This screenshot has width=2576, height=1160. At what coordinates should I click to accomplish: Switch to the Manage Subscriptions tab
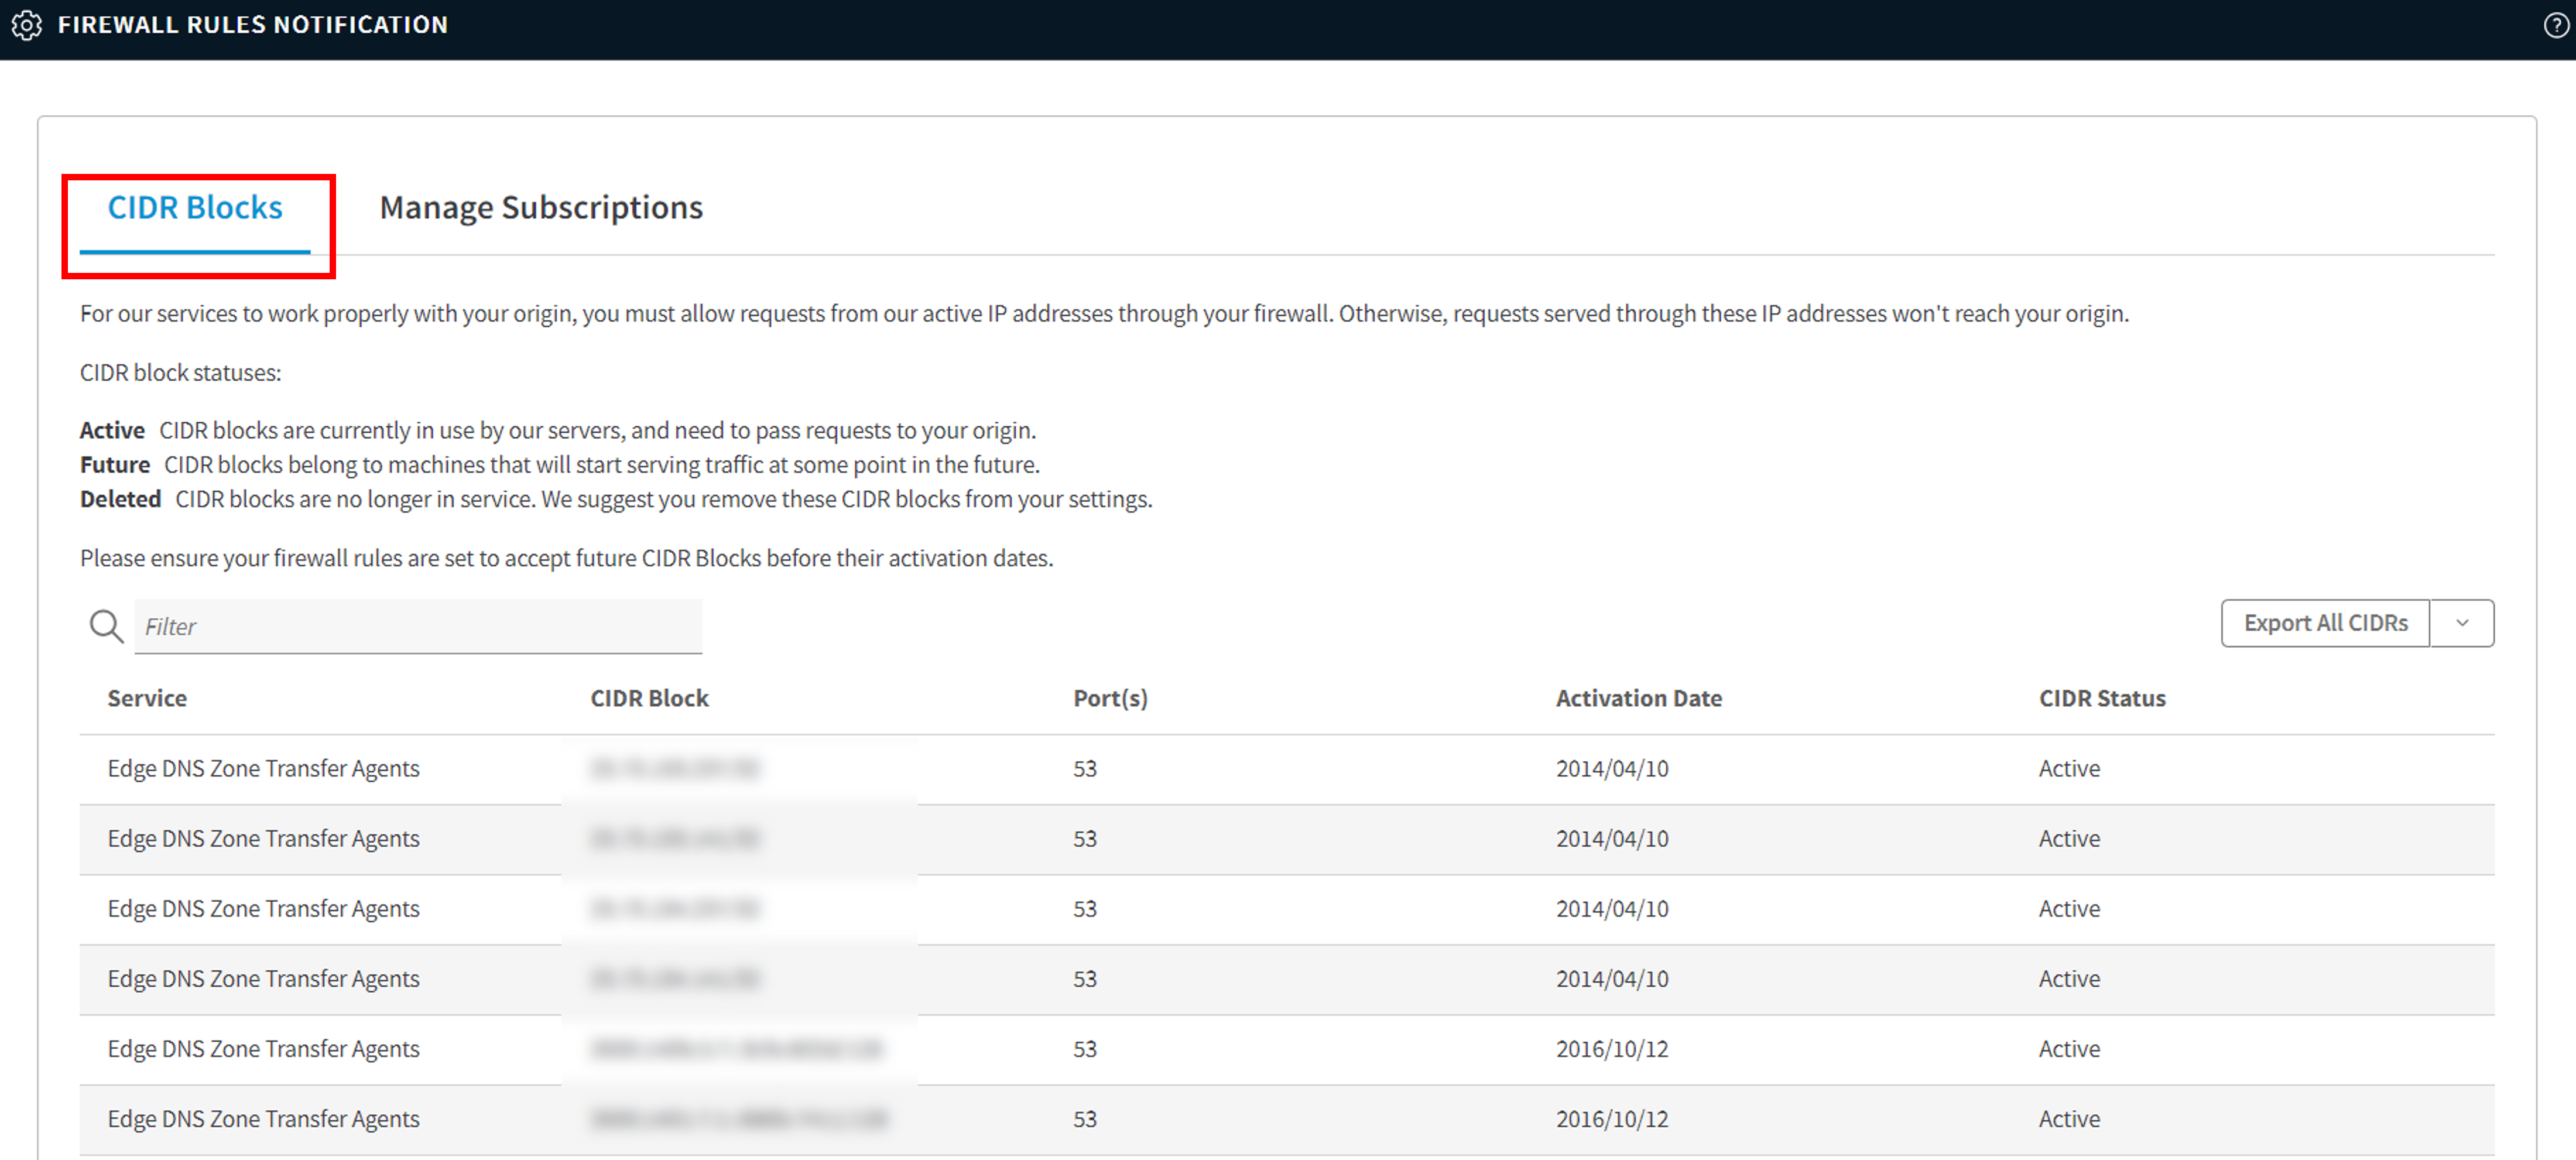click(x=541, y=207)
